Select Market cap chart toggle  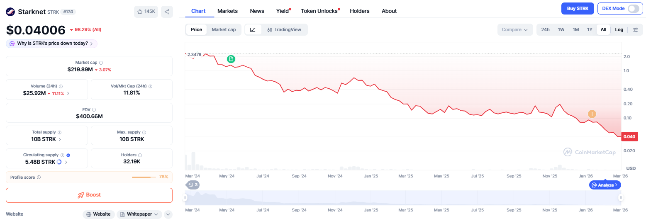[223, 29]
